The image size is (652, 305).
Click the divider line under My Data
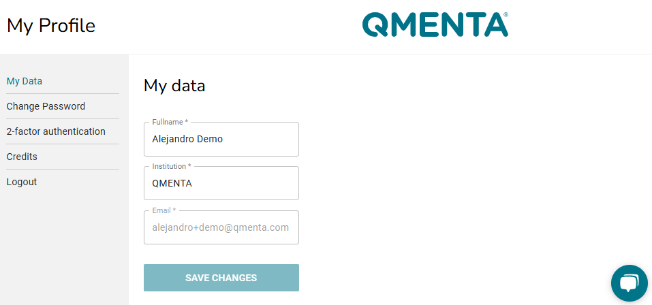(63, 93)
